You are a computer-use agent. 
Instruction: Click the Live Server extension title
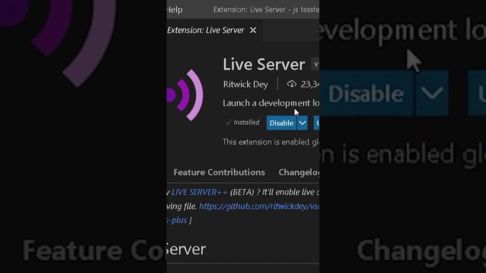(x=264, y=64)
